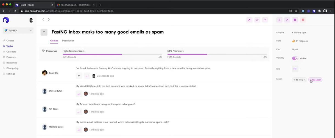Set the ETA value showing None
The width and height of the screenshot is (335, 138).
(295, 49)
